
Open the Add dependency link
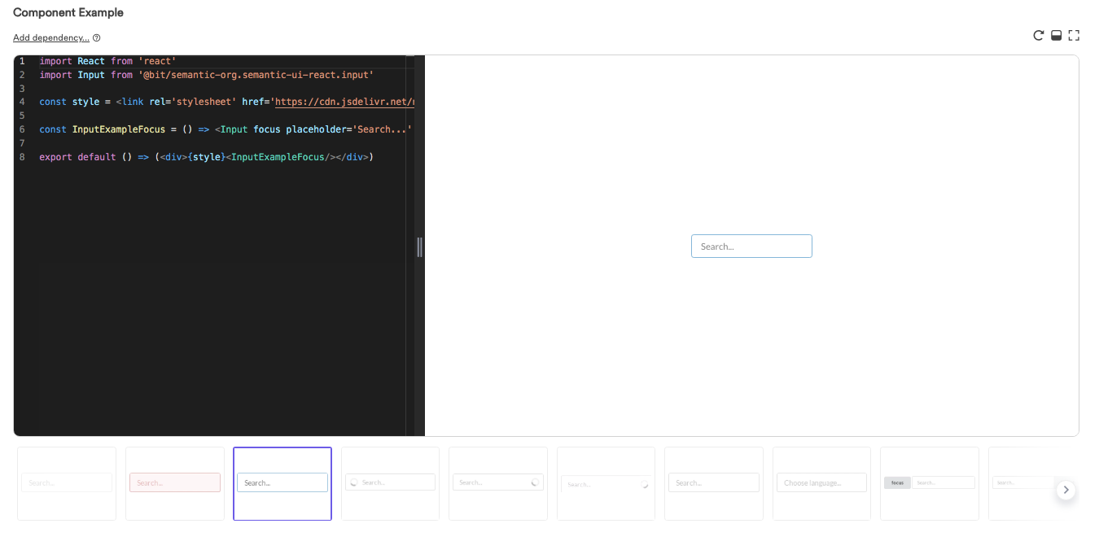(x=49, y=37)
